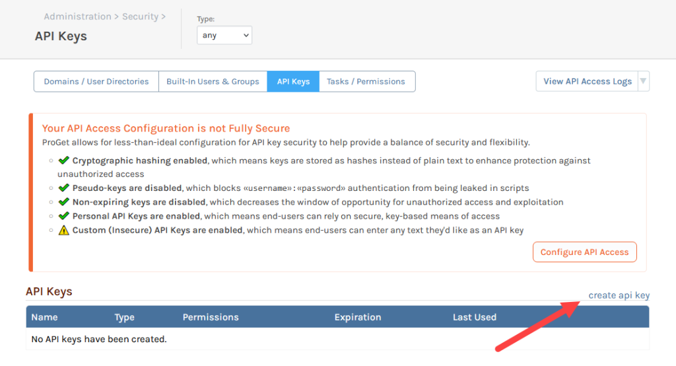Click the Name column header
Image resolution: width=676 pixels, height=366 pixels.
45,317
